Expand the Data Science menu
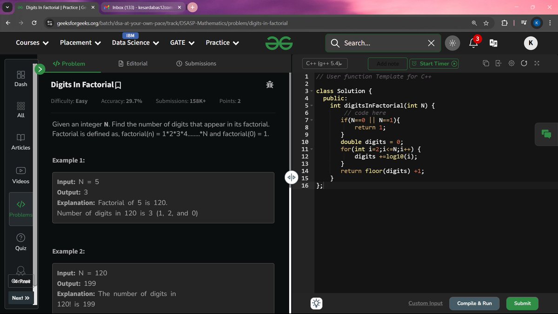The width and height of the screenshot is (558, 314). 135,42
